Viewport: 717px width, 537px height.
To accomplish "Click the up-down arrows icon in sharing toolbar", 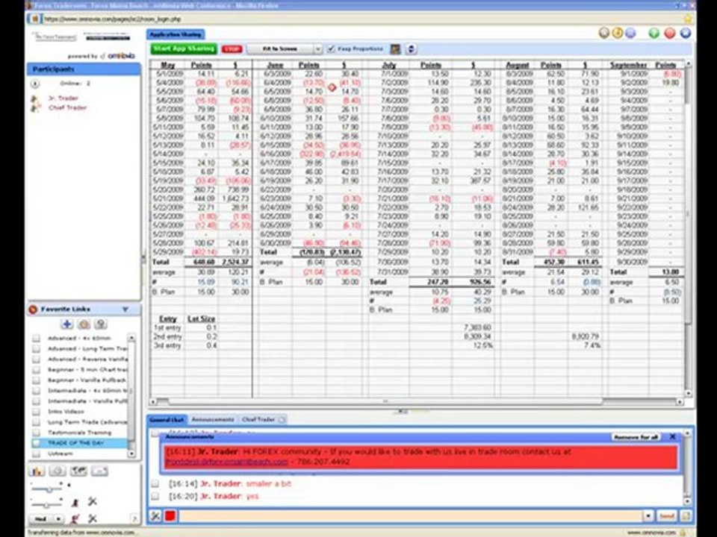I will tap(411, 49).
